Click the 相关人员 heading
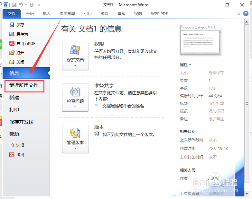 coord(188,170)
